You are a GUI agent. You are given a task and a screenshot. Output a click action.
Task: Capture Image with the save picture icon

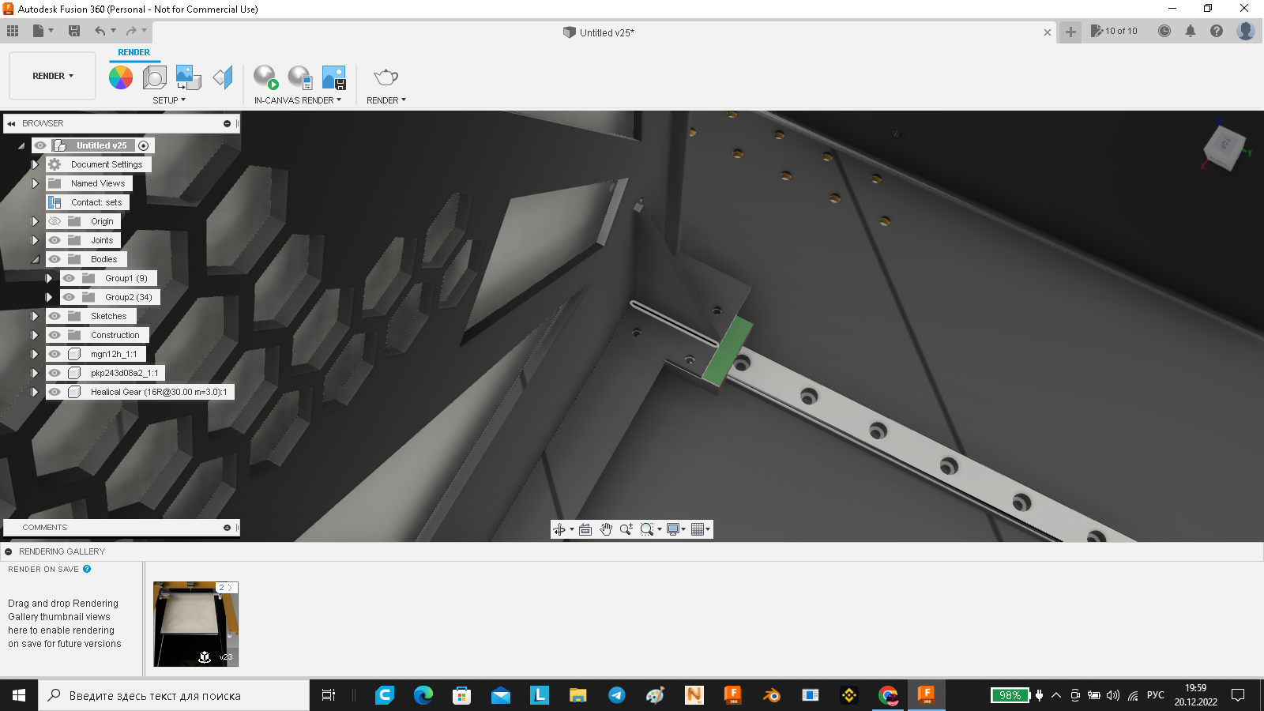pyautogui.click(x=334, y=77)
